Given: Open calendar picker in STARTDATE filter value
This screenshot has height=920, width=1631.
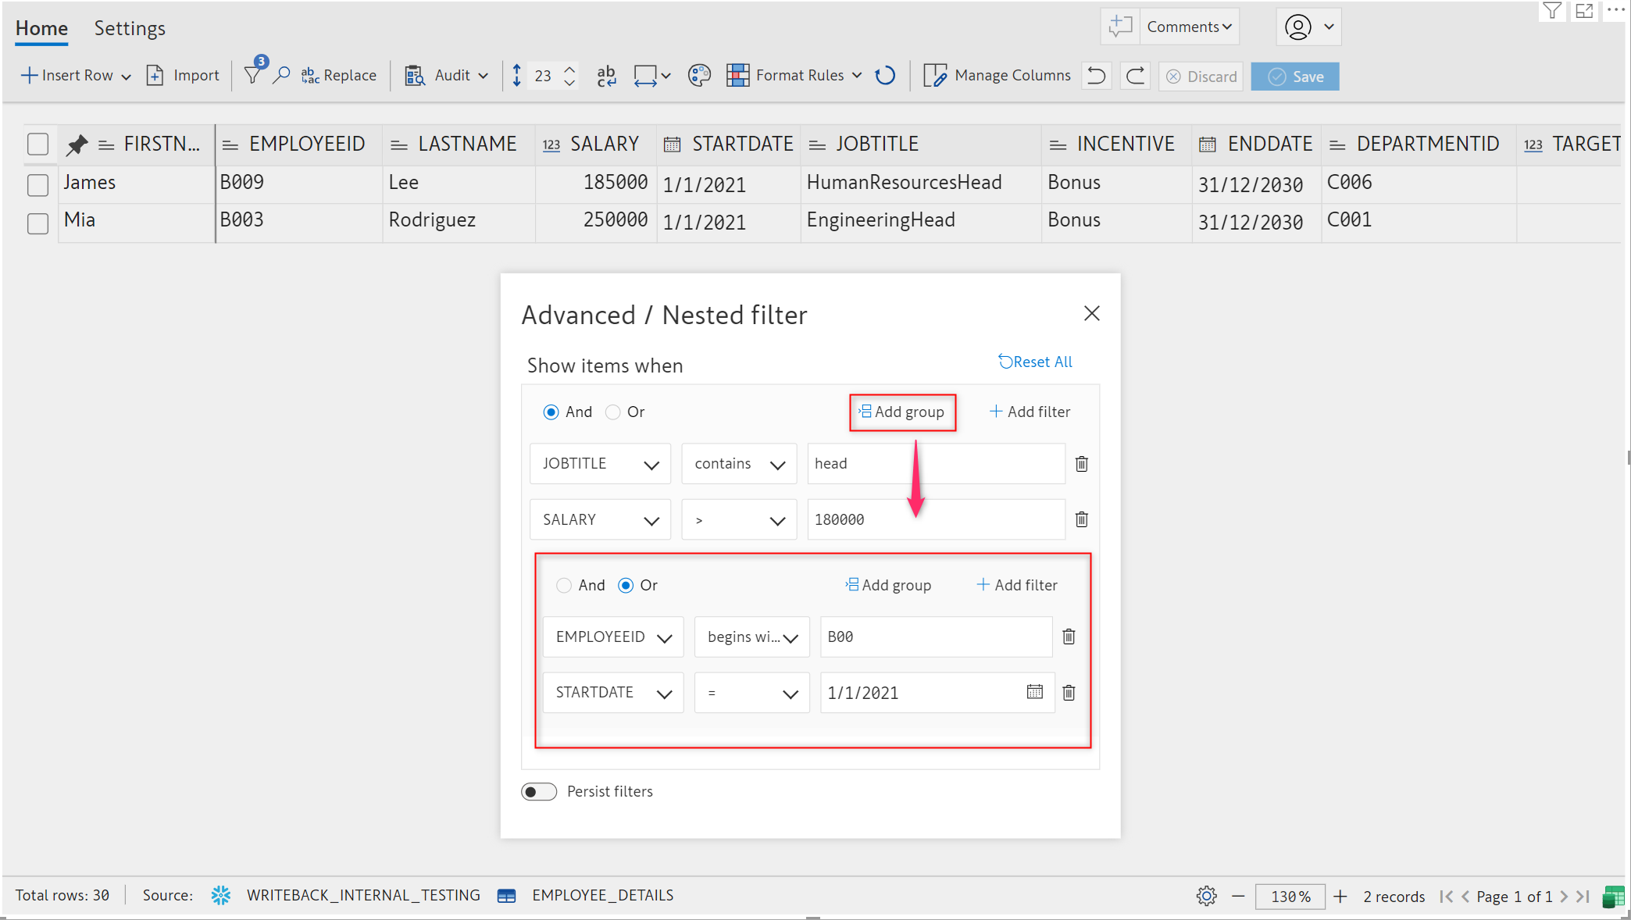Looking at the screenshot, I should tap(1035, 692).
